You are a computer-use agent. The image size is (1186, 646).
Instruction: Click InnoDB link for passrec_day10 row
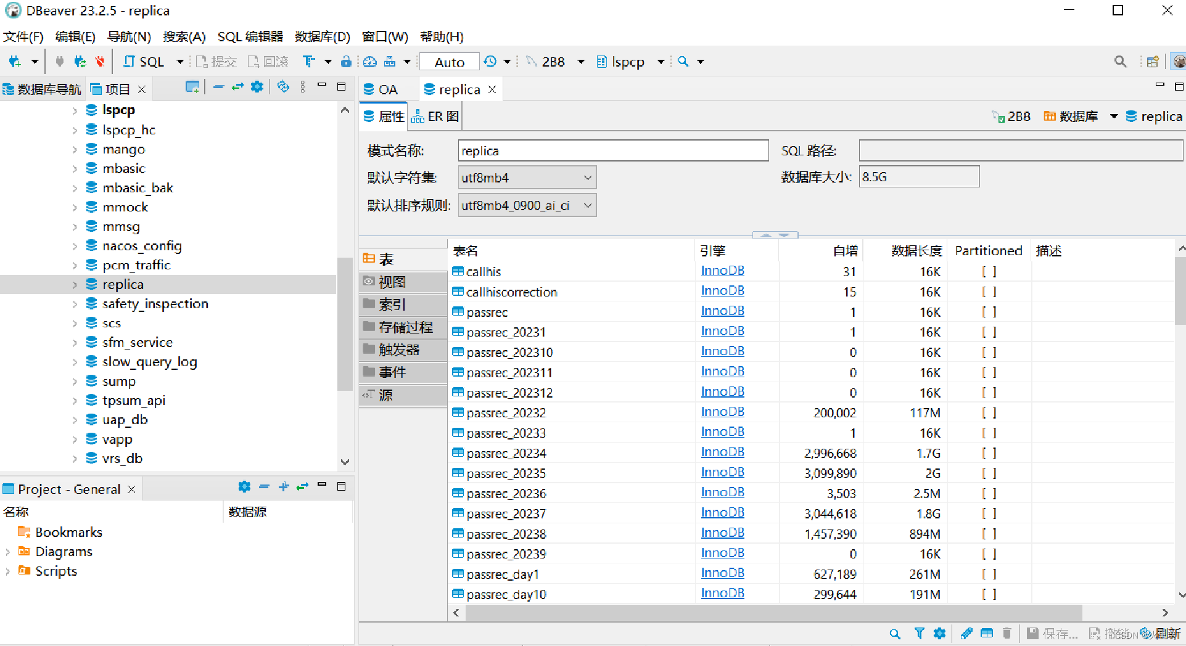722,593
